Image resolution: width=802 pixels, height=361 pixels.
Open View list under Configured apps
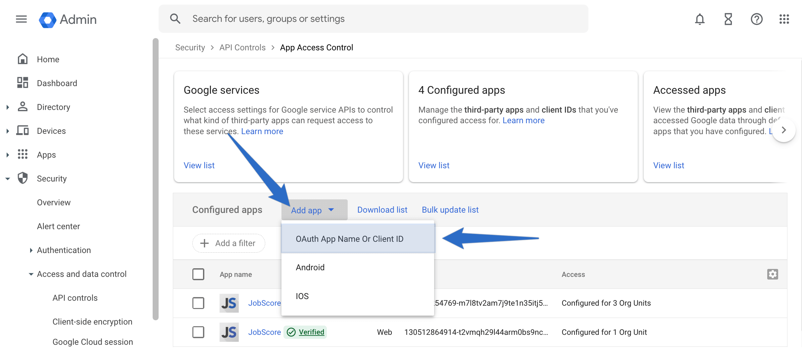pyautogui.click(x=434, y=165)
